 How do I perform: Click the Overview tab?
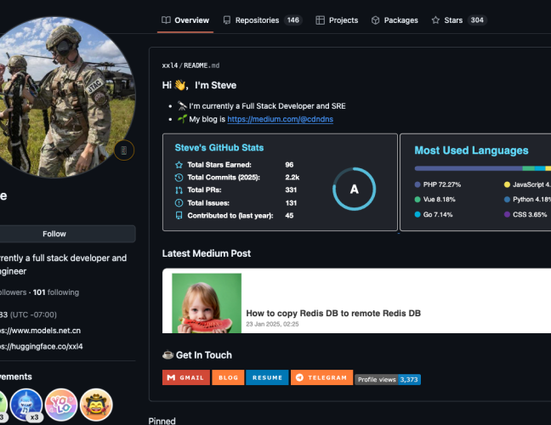[x=185, y=20]
